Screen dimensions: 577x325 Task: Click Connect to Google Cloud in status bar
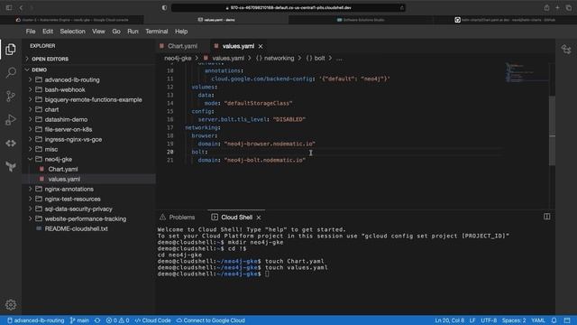(x=210, y=320)
